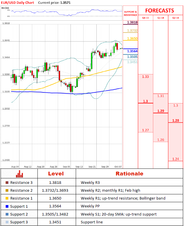Click the Support line rationale cell
This screenshot has height=226, width=184.
(x=92, y=222)
